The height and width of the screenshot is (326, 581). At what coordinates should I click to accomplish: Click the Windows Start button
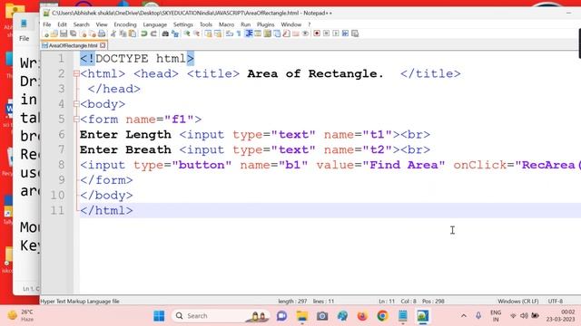[159, 316]
